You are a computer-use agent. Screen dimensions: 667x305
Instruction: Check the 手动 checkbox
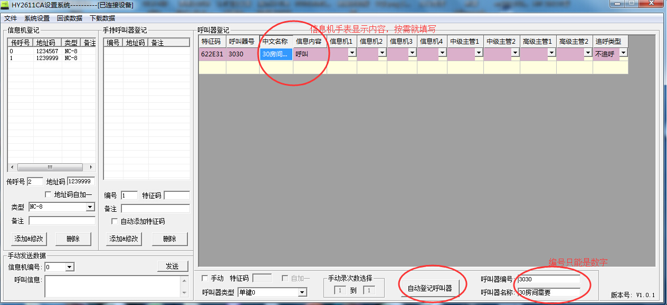(205, 278)
